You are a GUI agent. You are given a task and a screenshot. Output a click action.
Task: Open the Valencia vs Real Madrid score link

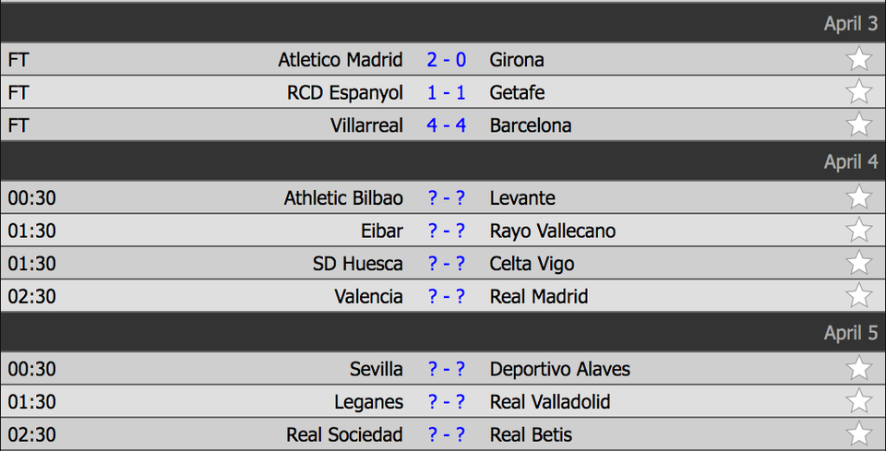447,296
